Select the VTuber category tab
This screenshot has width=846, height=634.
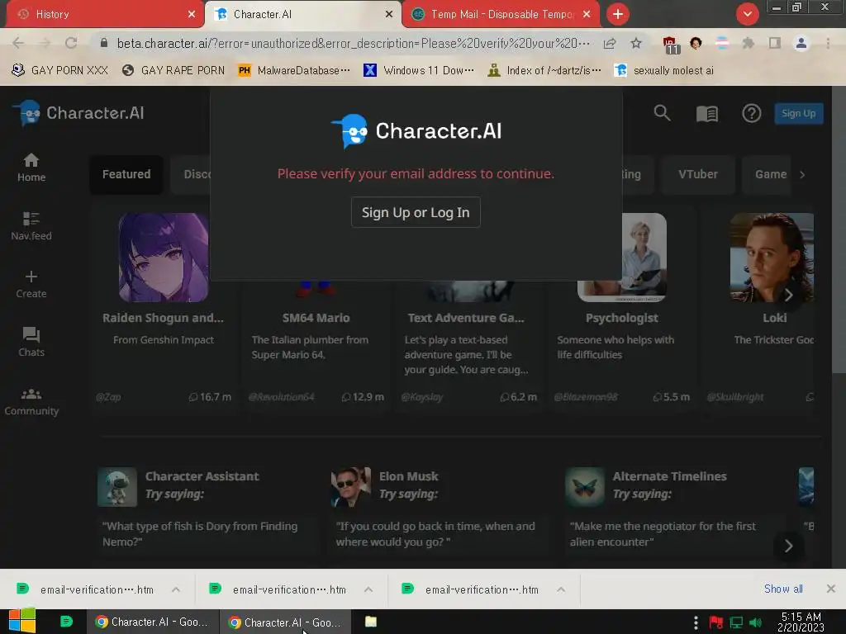697,174
